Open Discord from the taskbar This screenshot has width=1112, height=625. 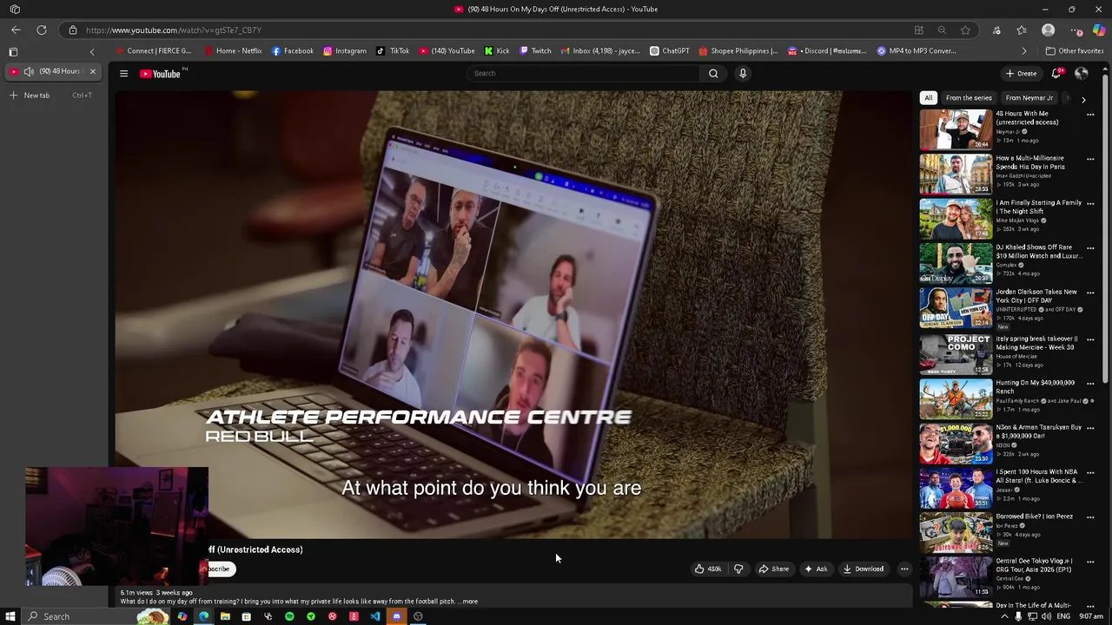(x=396, y=616)
